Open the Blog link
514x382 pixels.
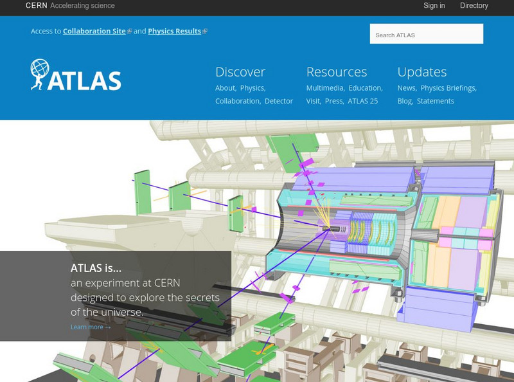[x=404, y=101]
